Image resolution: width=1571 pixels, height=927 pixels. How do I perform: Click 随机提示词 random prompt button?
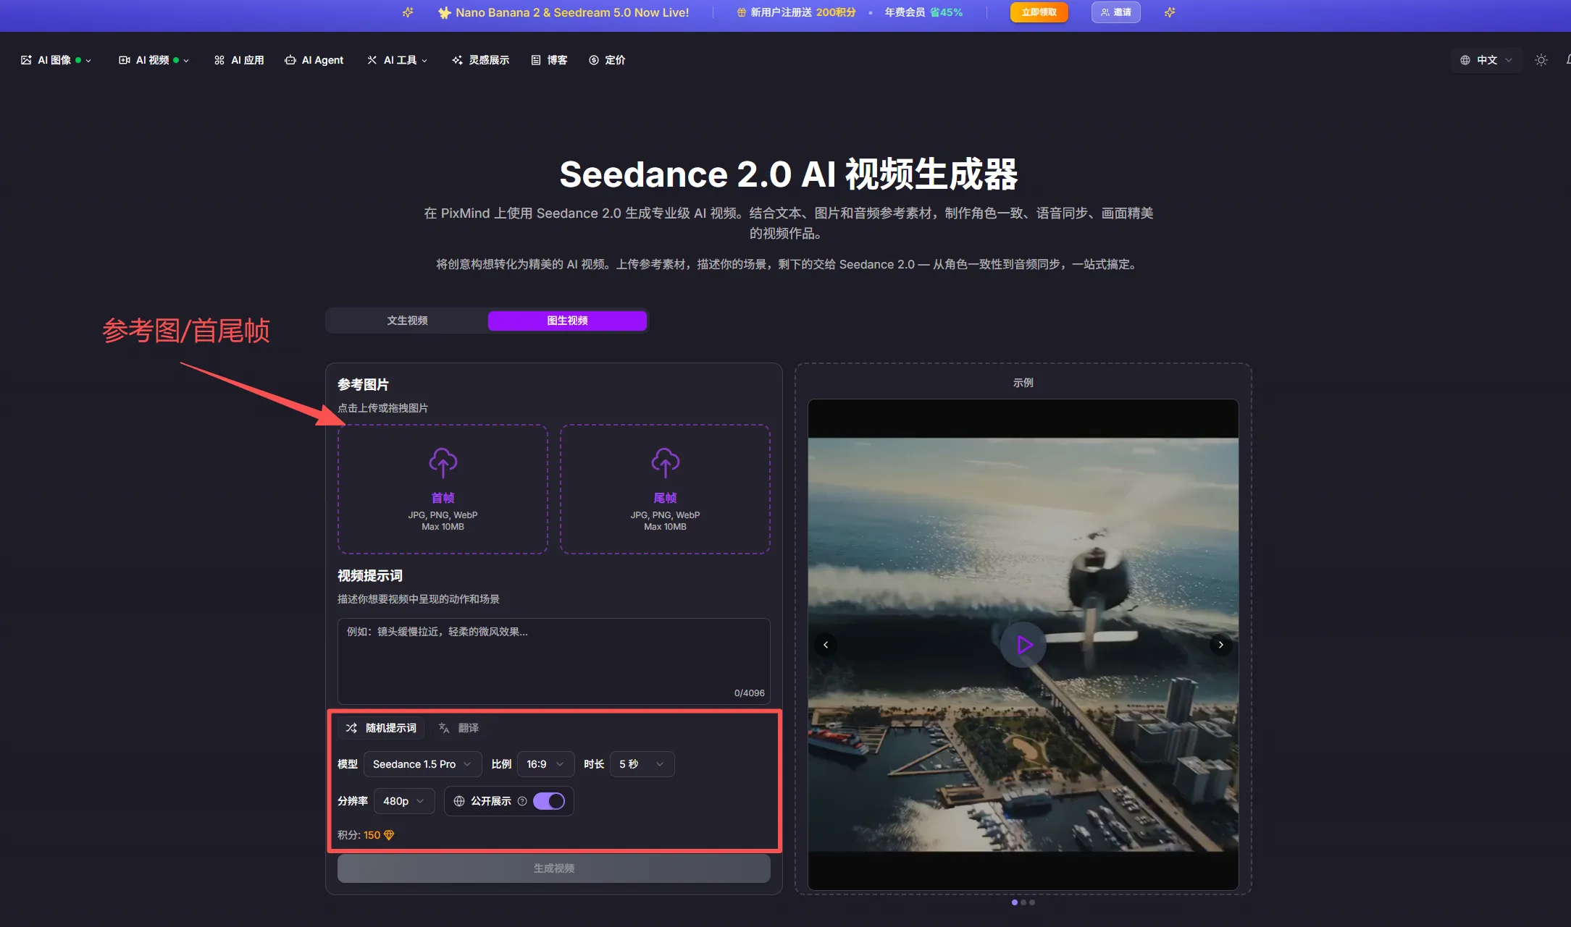pos(381,728)
